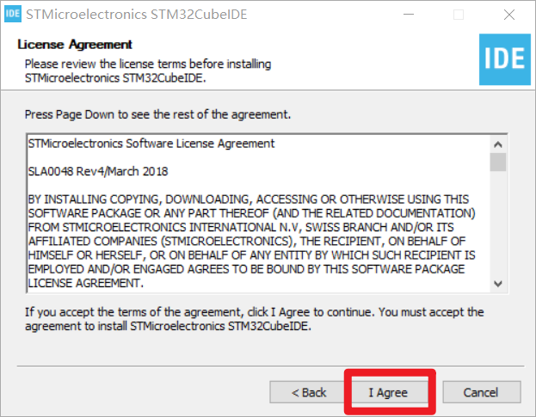Click the SLA0048 Rev4/March 2018 line

click(98, 171)
